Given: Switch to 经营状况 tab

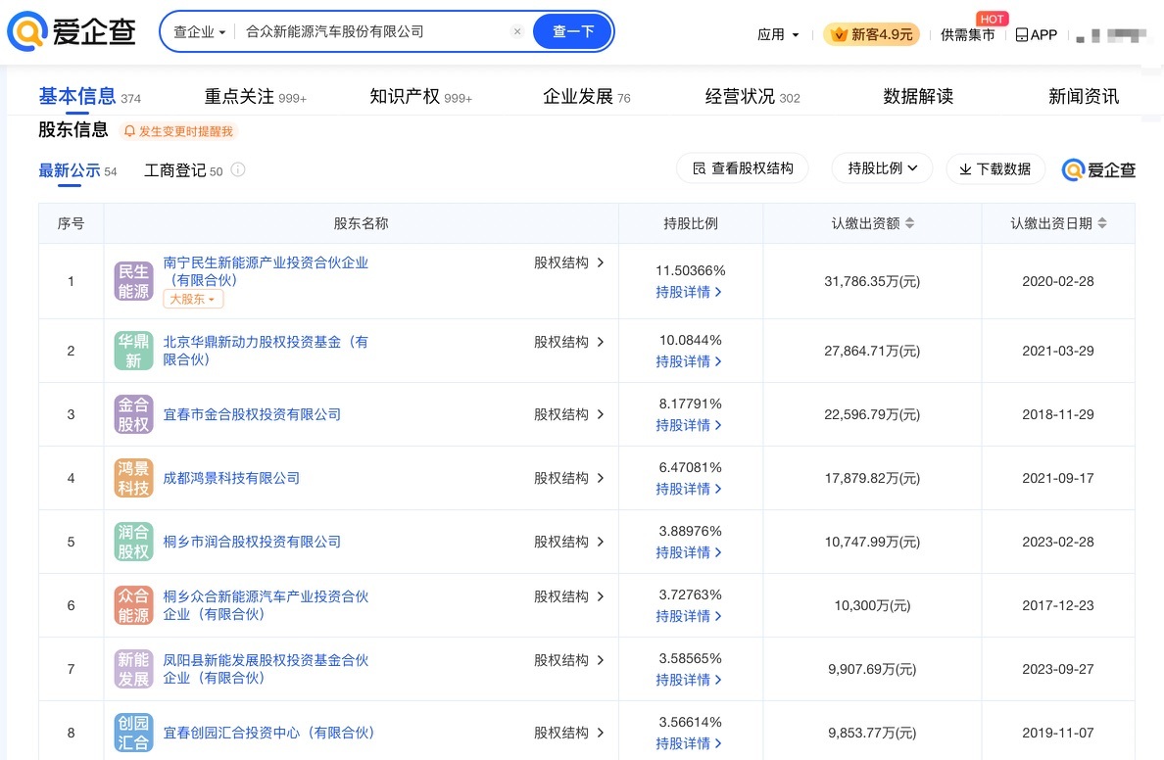Looking at the screenshot, I should 752,97.
